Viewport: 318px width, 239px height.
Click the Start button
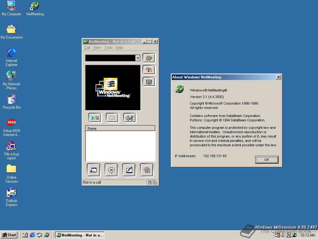[9, 235]
